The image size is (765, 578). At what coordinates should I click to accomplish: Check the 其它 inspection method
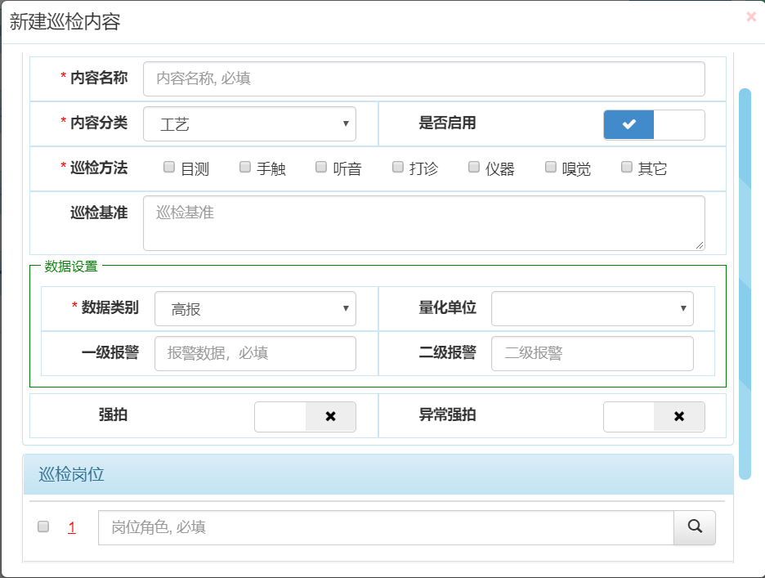[x=626, y=167]
